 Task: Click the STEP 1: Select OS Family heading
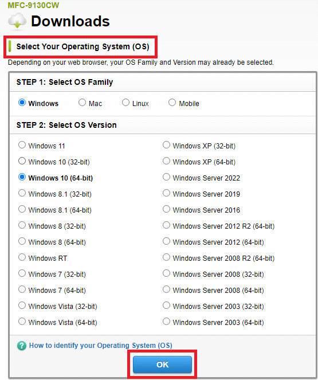coord(65,82)
